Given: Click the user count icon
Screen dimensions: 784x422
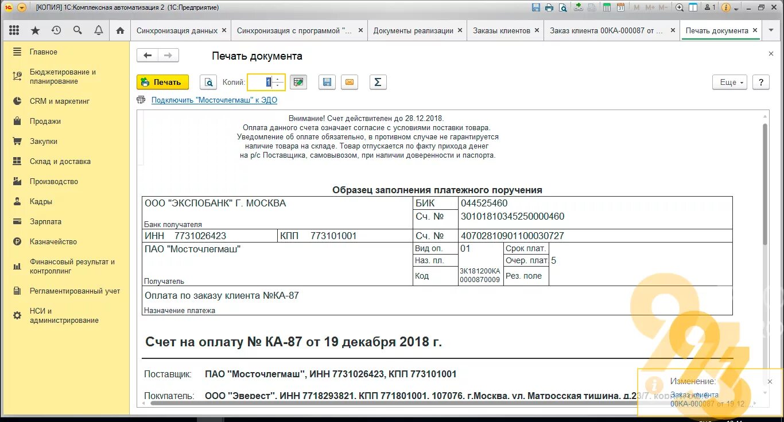Looking at the screenshot, I should coord(710,7).
